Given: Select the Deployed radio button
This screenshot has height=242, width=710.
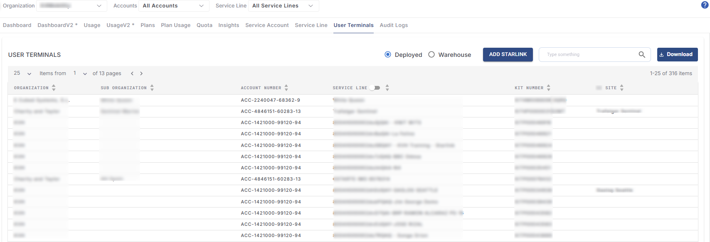Looking at the screenshot, I should pos(388,54).
